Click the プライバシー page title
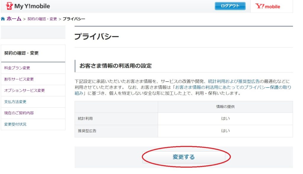 click(x=97, y=36)
